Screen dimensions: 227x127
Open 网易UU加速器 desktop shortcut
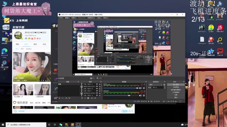click(5, 65)
